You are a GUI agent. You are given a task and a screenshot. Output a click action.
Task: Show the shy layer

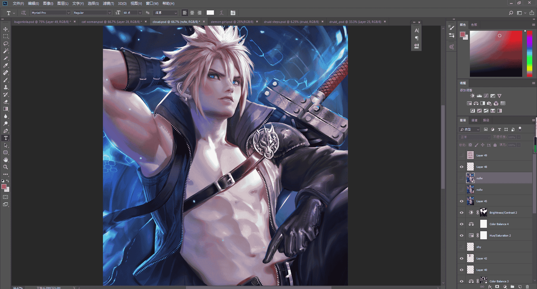tap(461, 247)
